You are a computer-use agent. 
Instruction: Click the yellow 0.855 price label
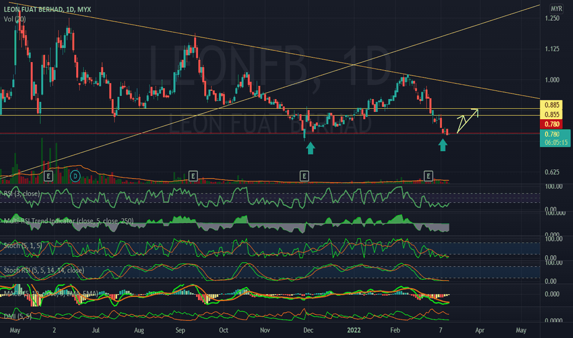click(x=552, y=114)
